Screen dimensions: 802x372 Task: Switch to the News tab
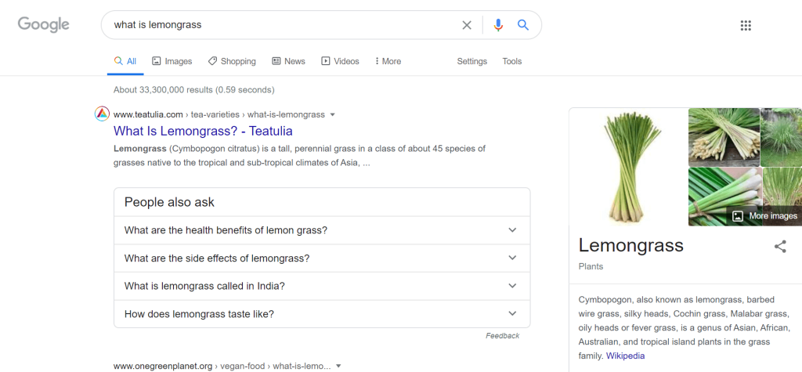(x=288, y=61)
